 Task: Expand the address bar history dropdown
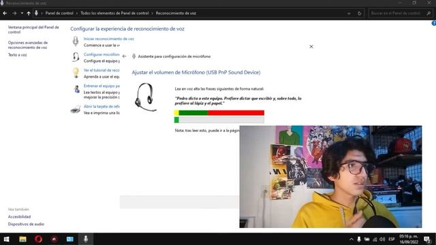tap(349, 14)
